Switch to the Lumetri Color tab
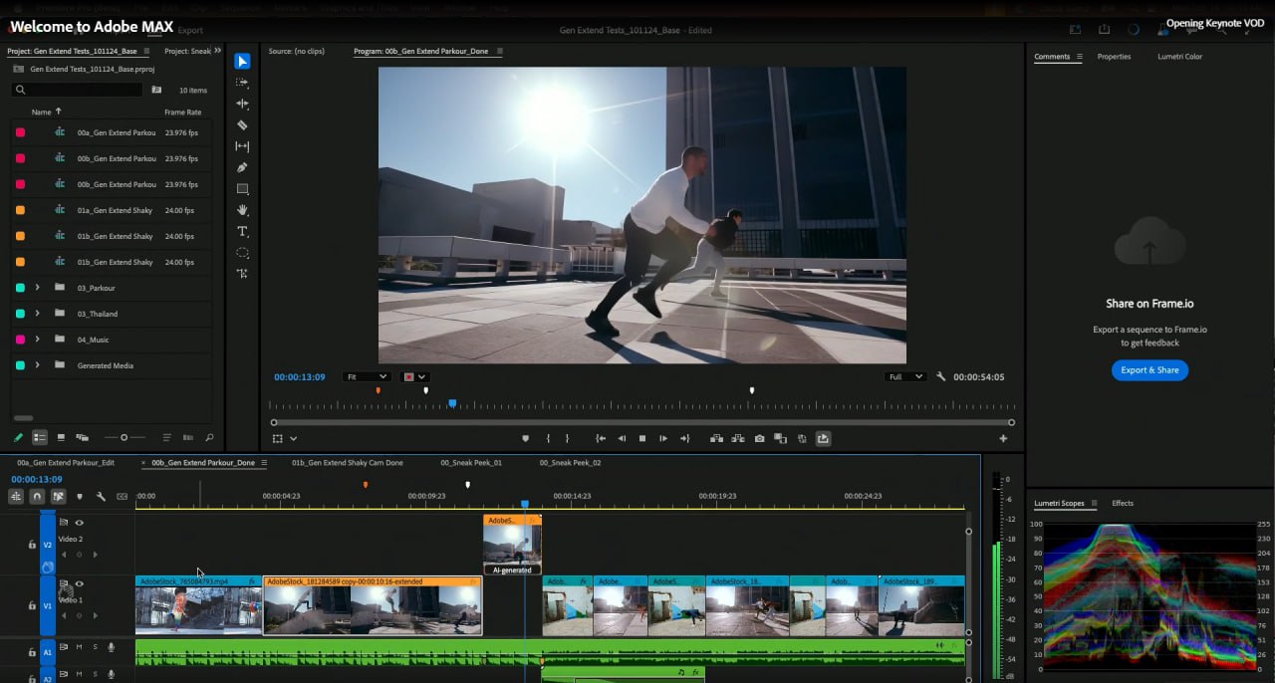This screenshot has width=1275, height=683. (x=1179, y=57)
